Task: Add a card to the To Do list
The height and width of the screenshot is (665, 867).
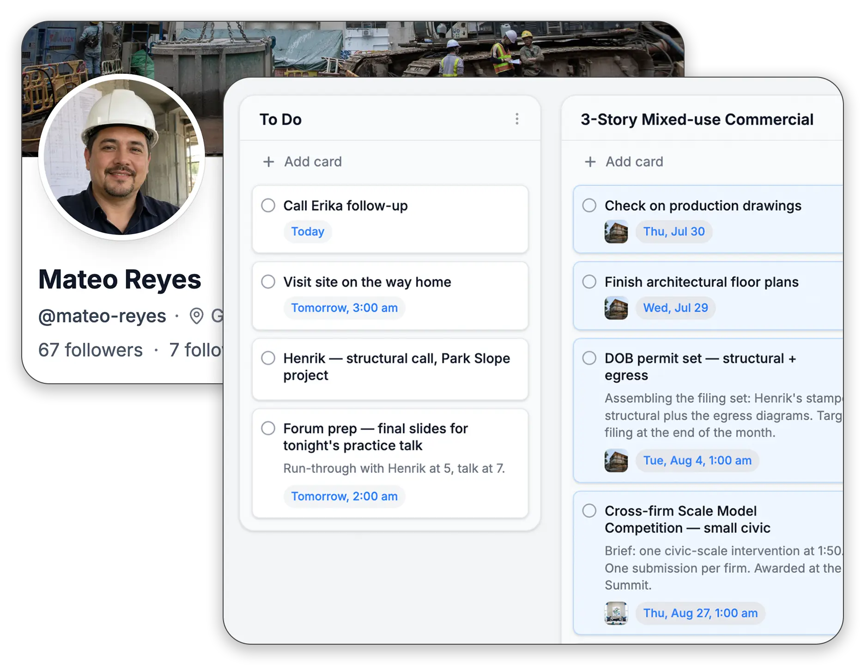Action: [303, 162]
